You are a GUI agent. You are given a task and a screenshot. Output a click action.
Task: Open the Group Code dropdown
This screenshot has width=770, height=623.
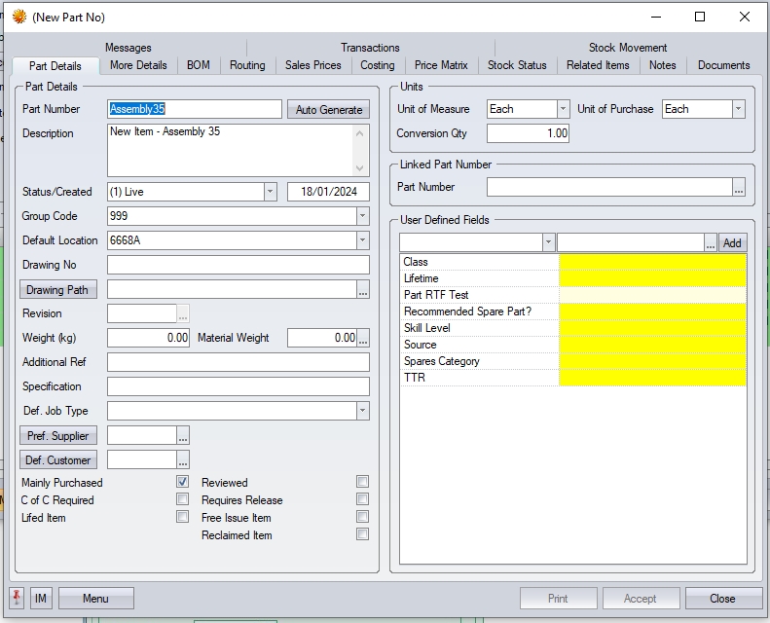point(362,216)
